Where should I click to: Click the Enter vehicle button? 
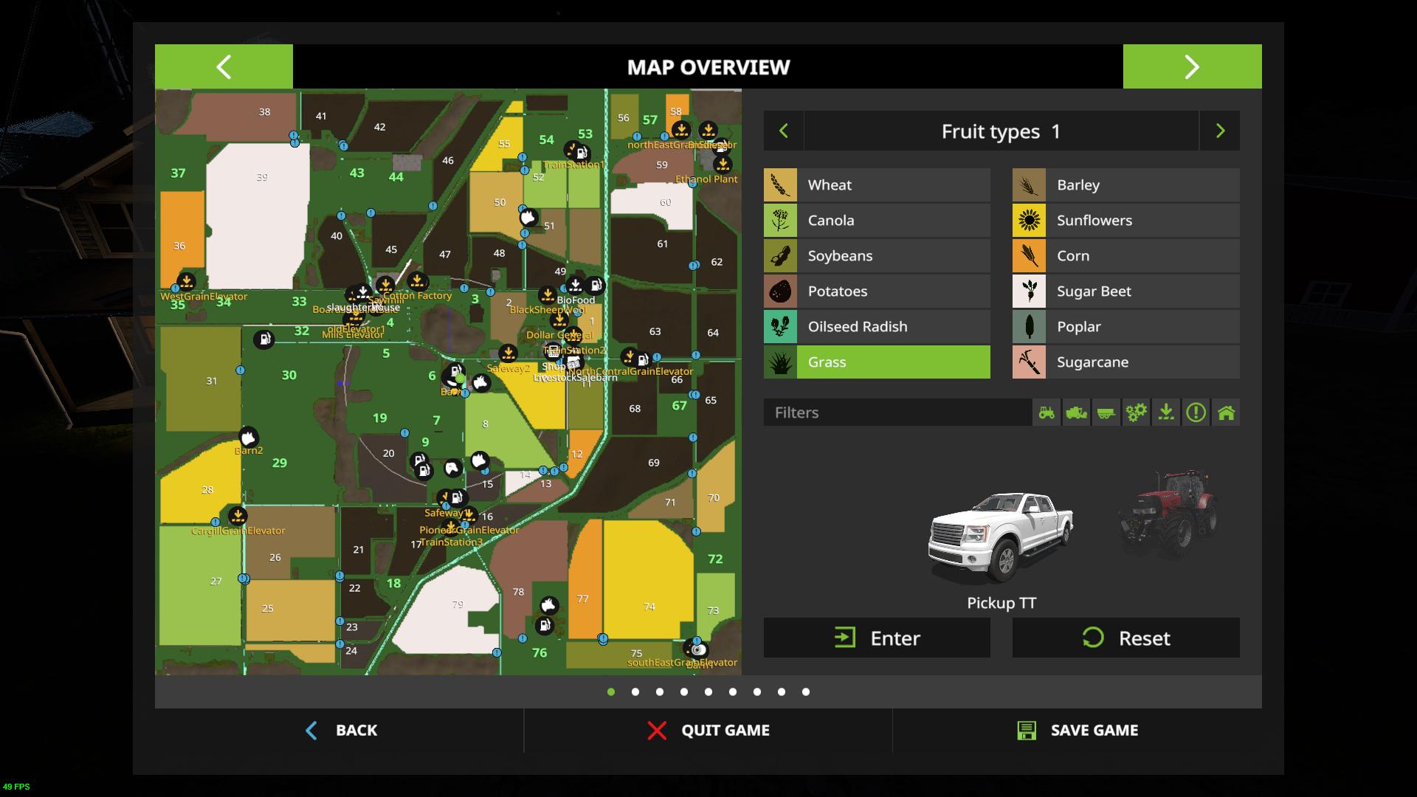click(x=877, y=638)
